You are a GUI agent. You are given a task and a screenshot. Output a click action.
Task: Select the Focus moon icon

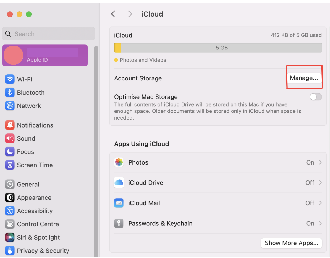coord(10,152)
